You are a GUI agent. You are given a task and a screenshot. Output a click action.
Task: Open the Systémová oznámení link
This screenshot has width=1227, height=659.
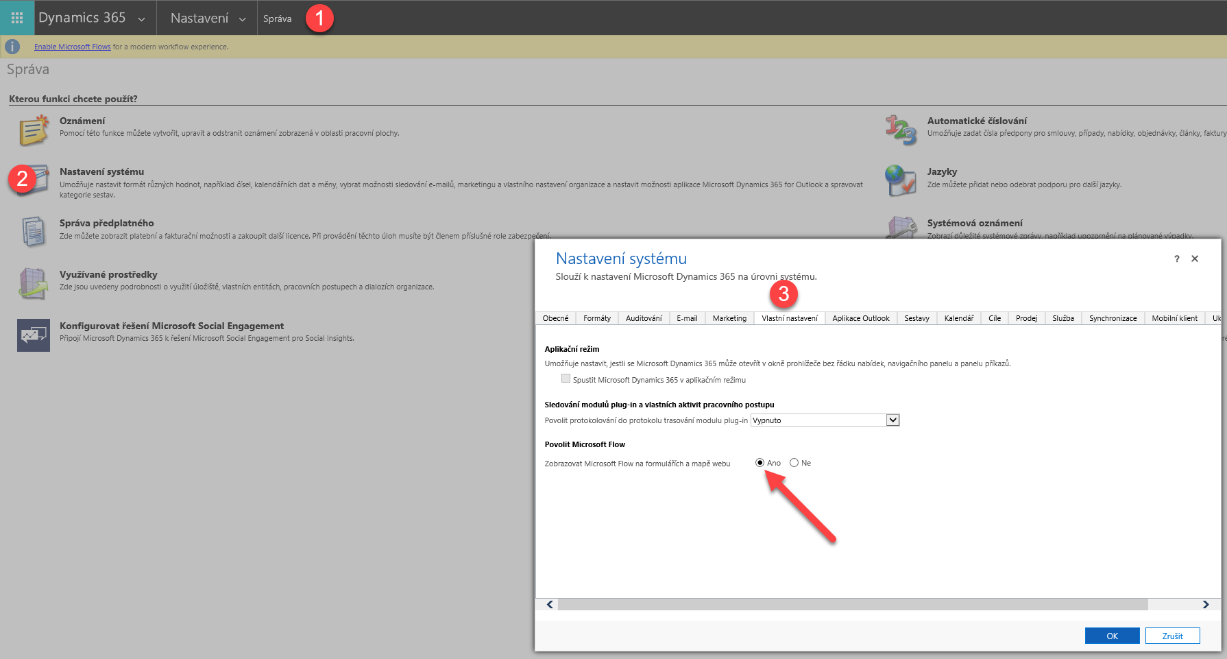975,223
